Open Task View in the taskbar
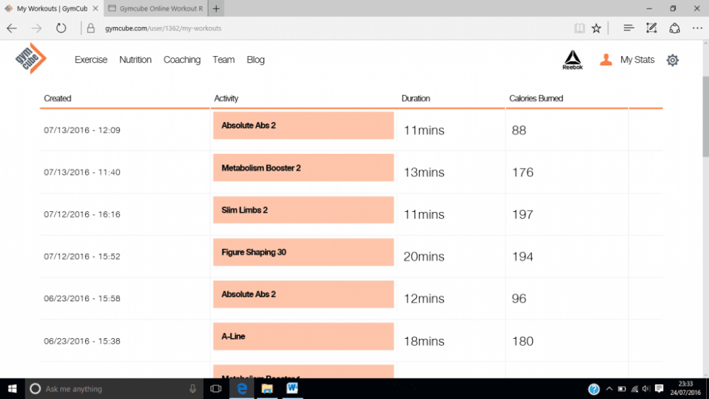 (x=216, y=388)
